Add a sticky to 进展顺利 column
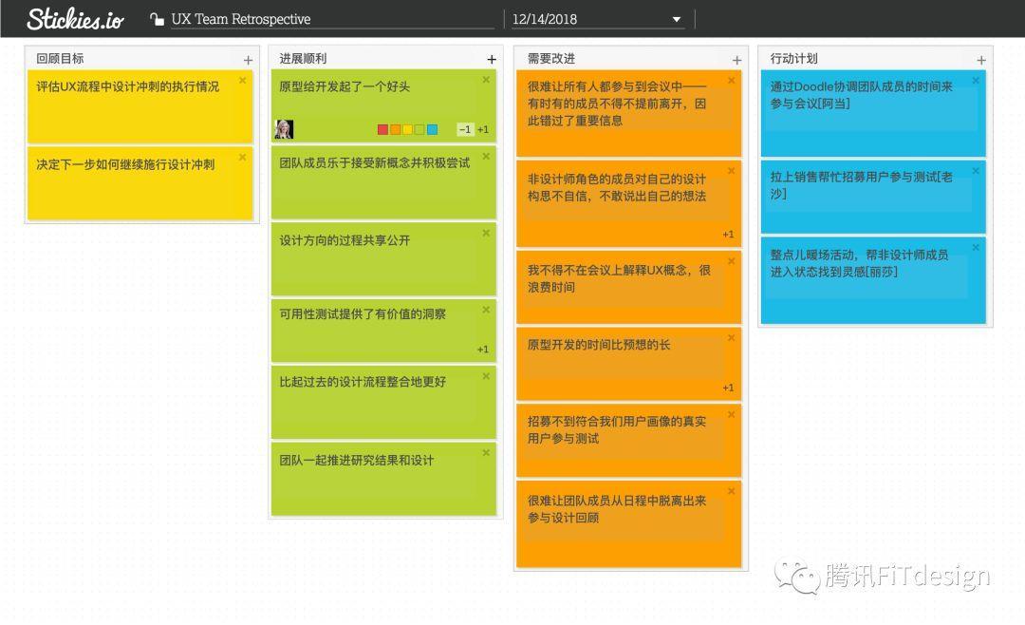Screen dimensions: 1025x625 pyautogui.click(x=491, y=60)
